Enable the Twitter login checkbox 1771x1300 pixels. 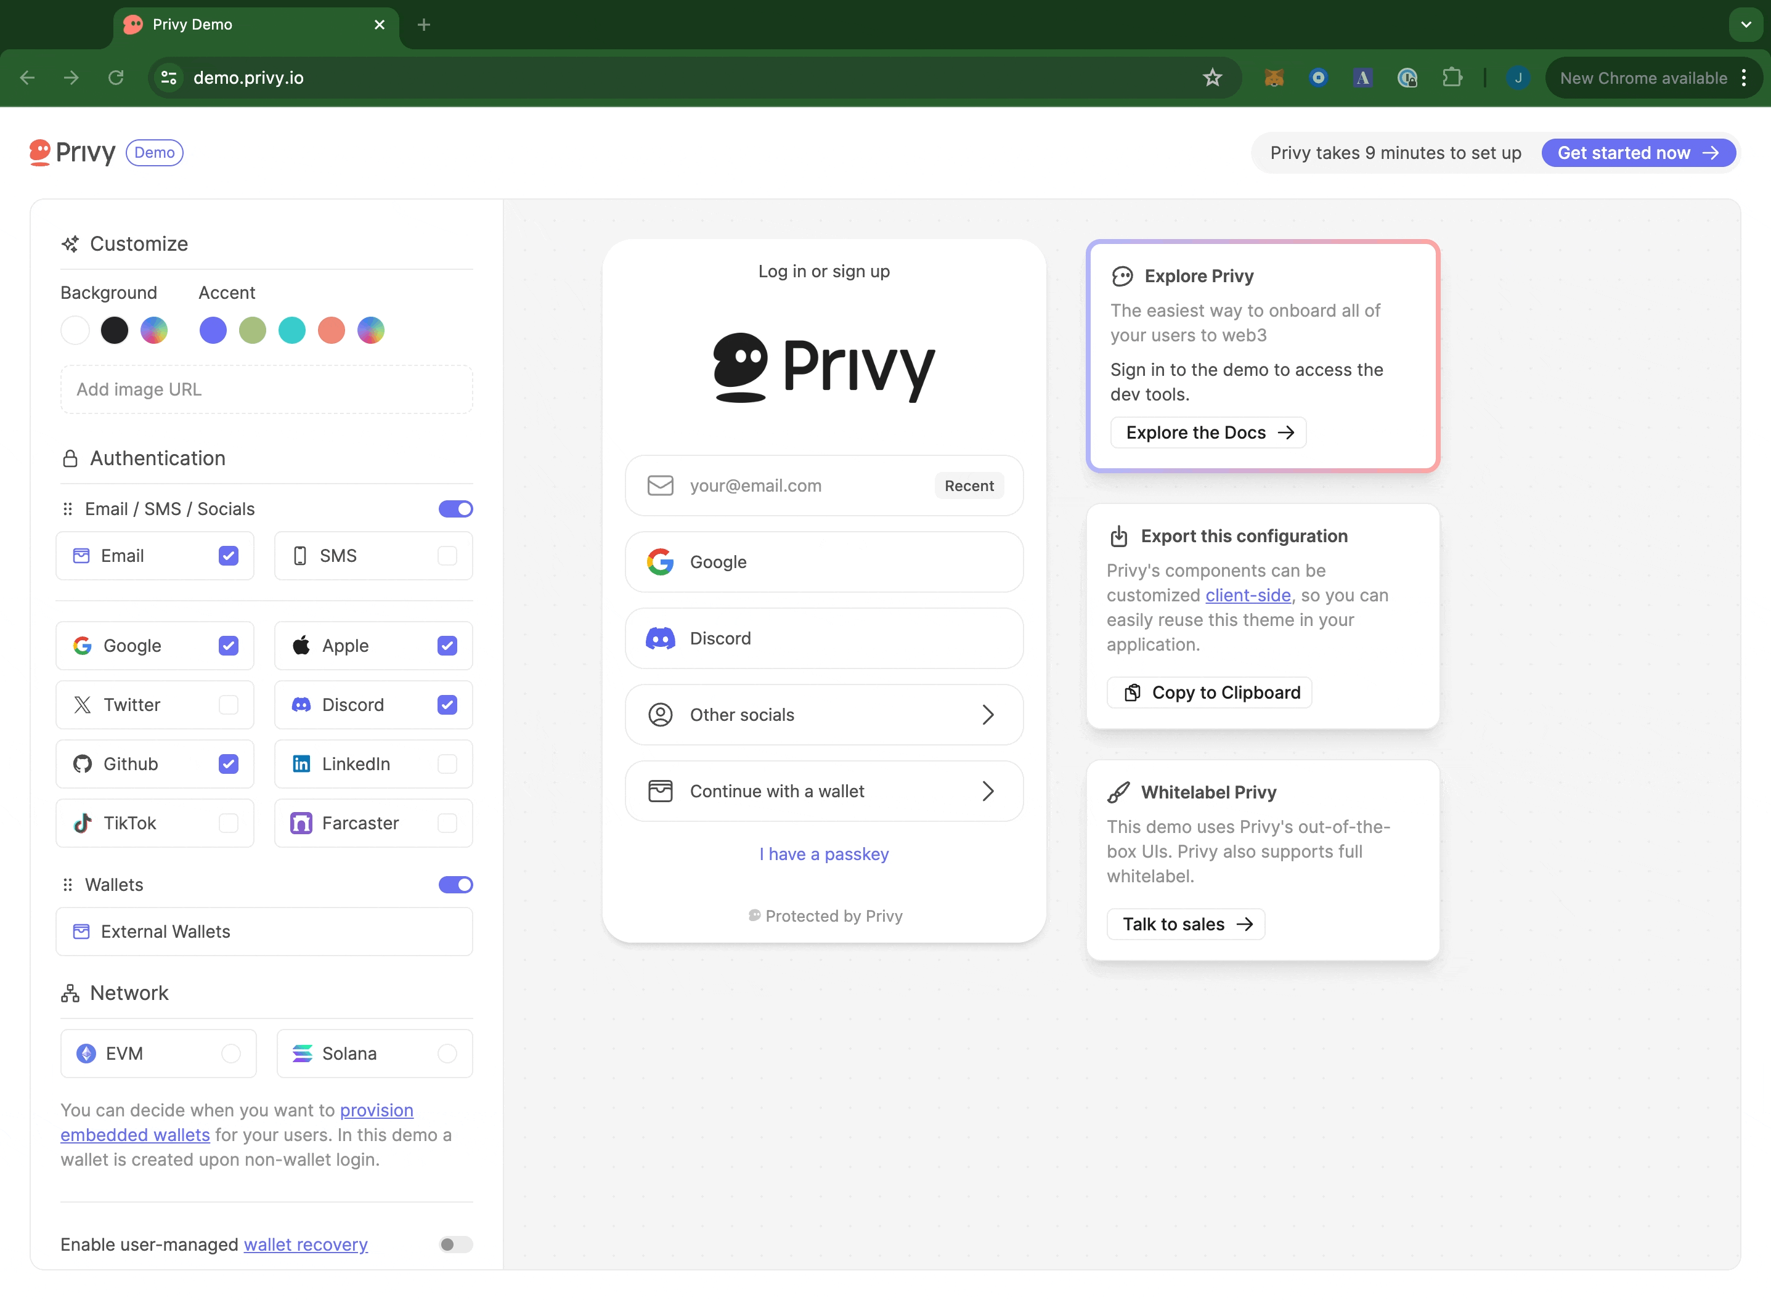pos(228,705)
